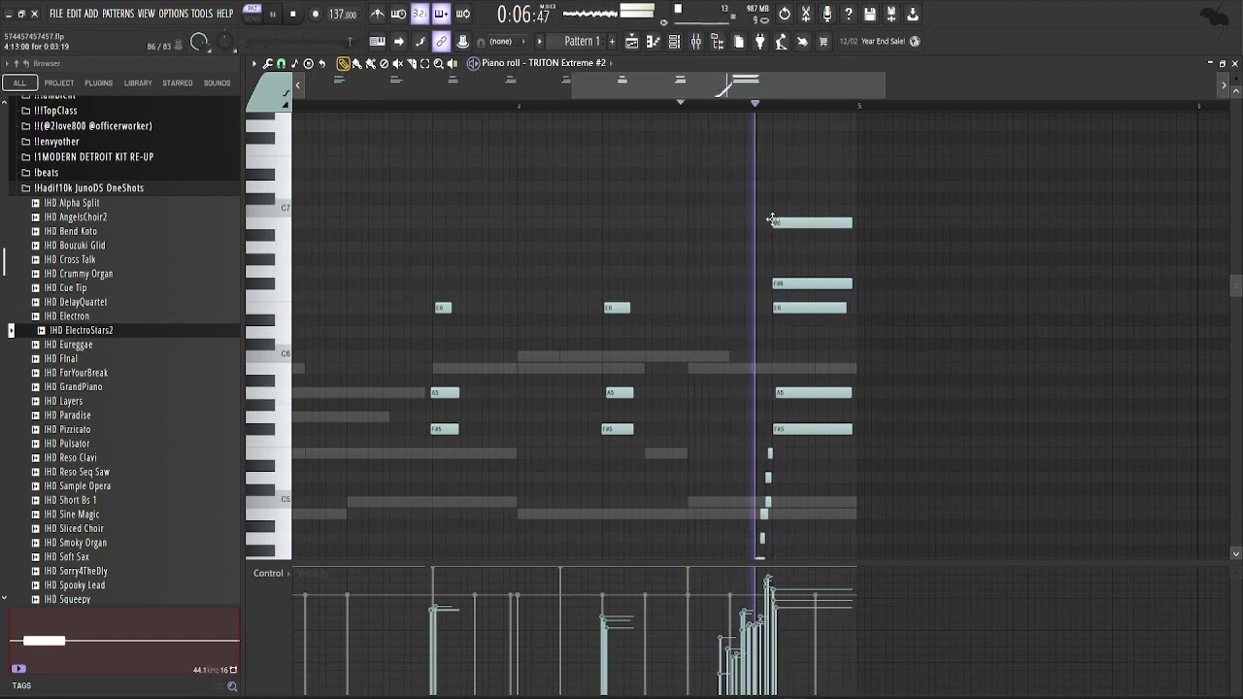The height and width of the screenshot is (699, 1243).
Task: Select the Paint brush tool in piano roll
Action: click(x=356, y=63)
